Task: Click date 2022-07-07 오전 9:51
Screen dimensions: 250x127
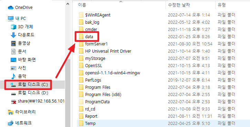Action: (x=189, y=59)
